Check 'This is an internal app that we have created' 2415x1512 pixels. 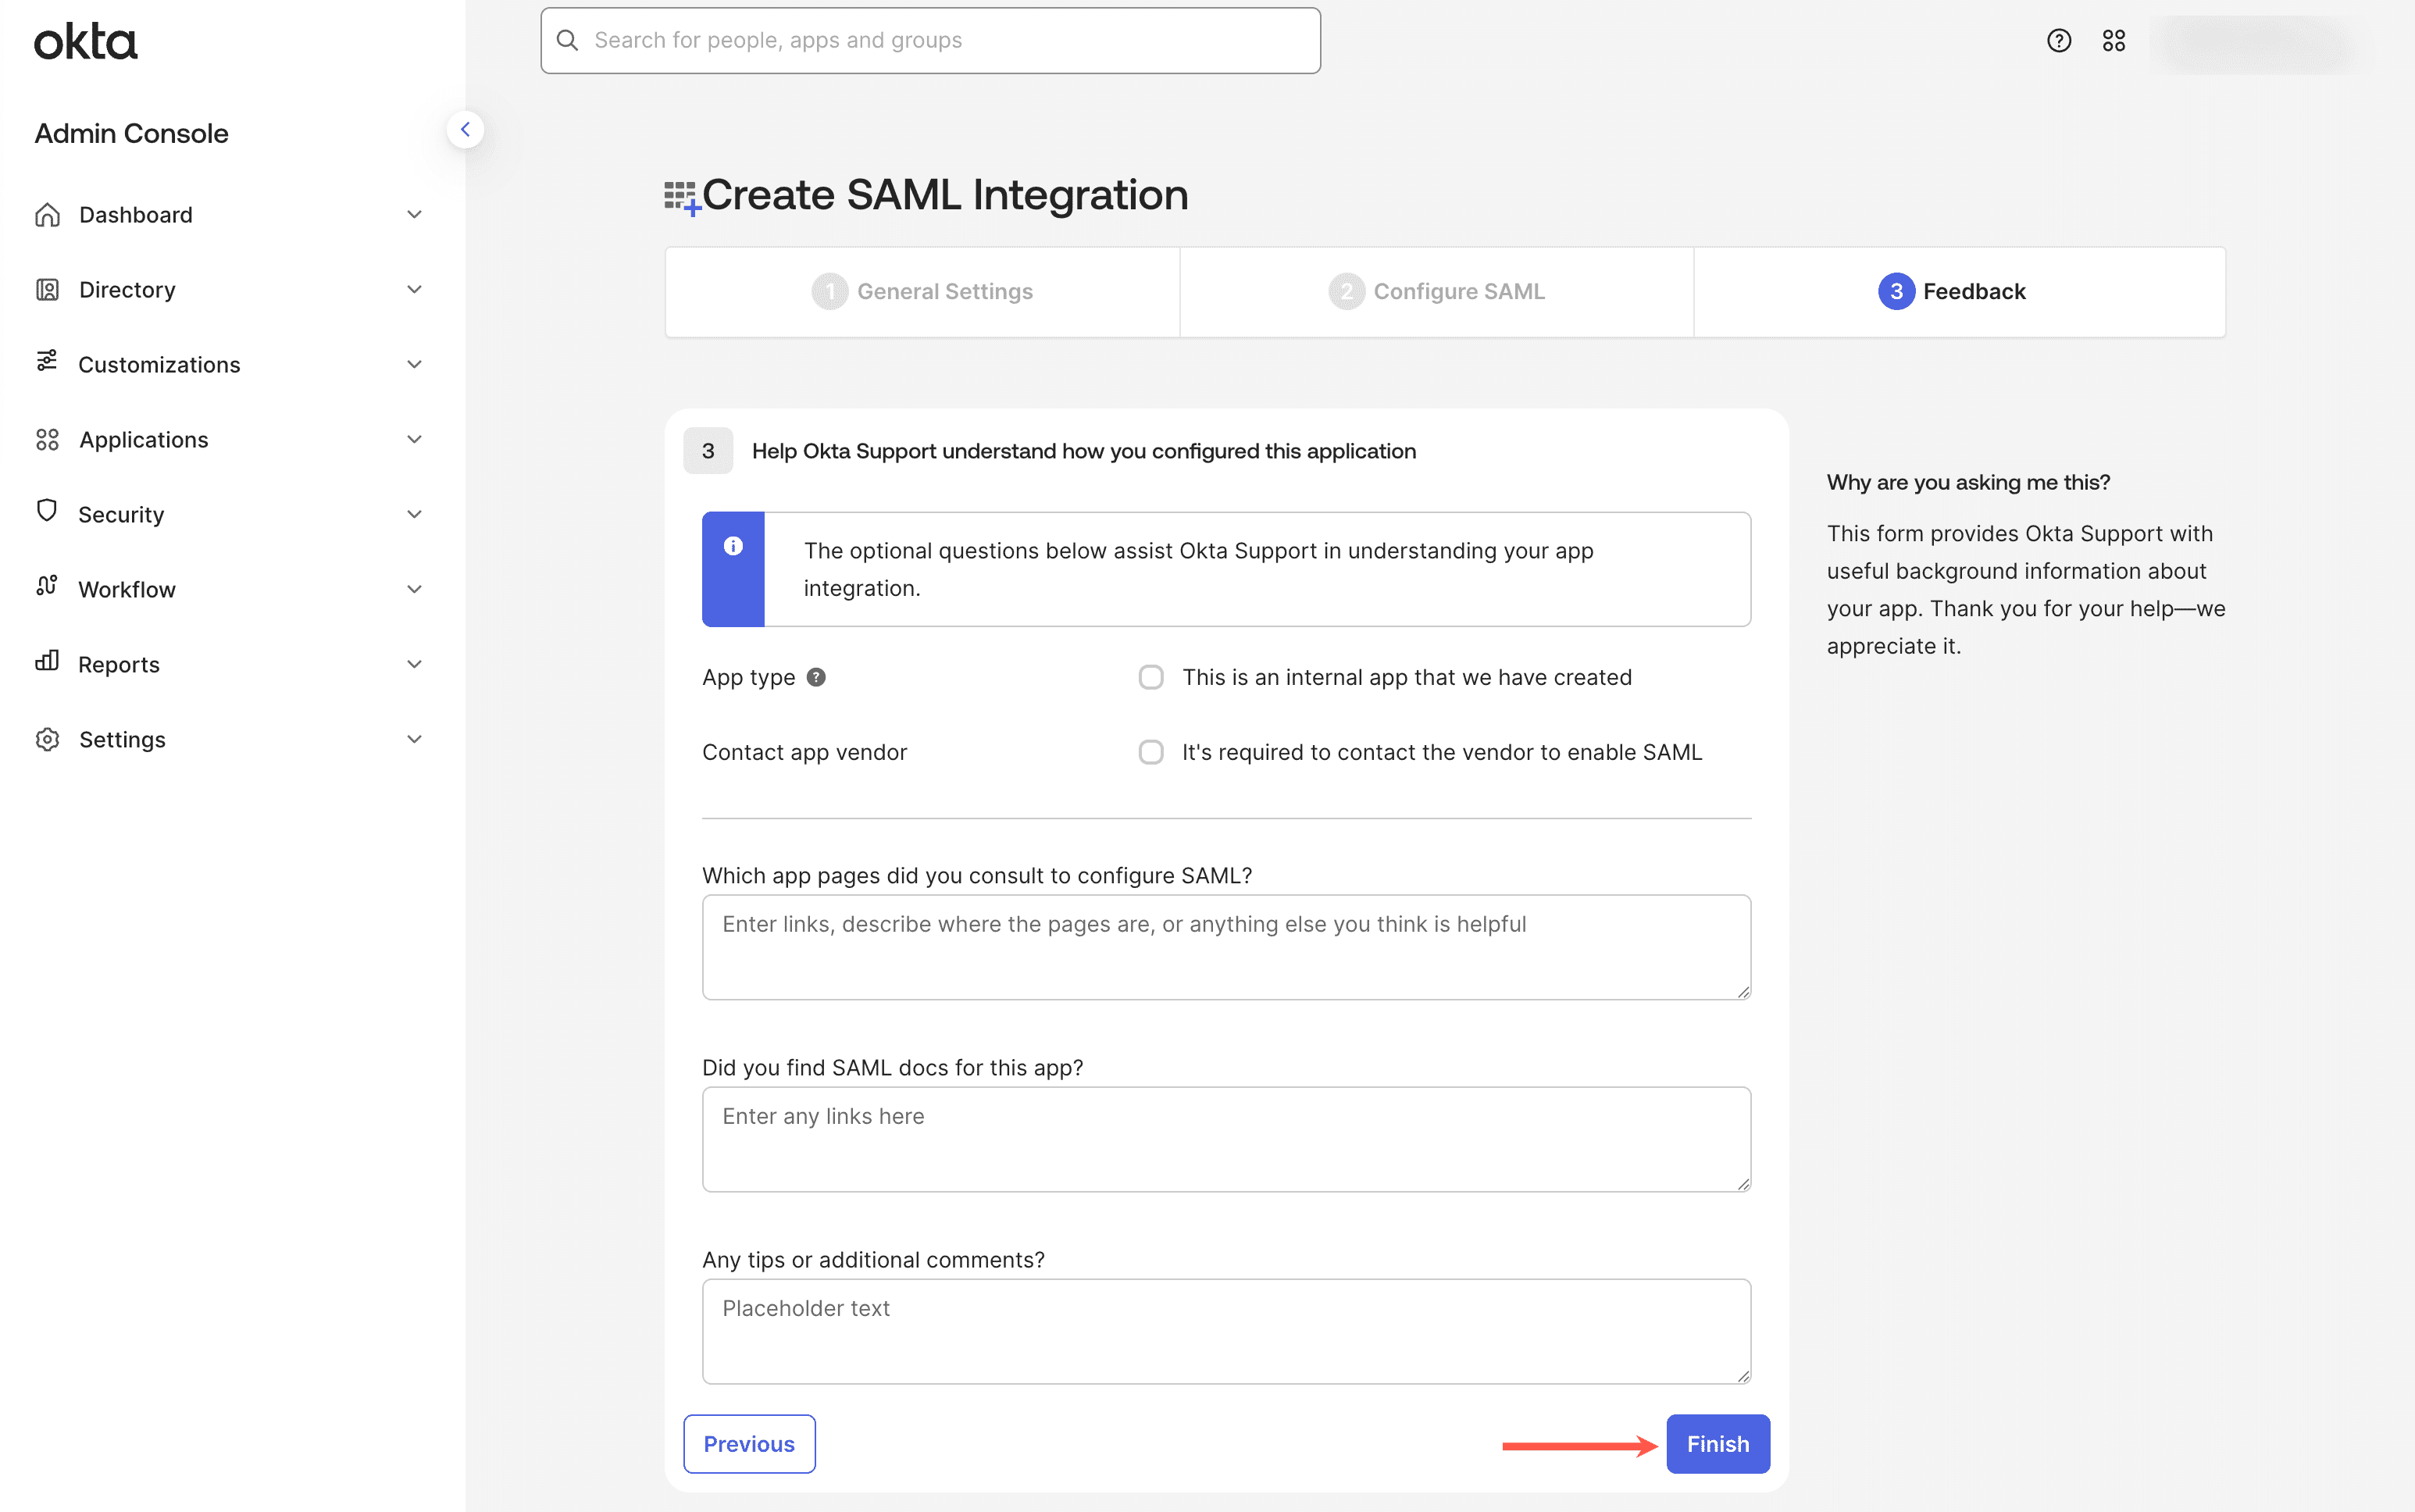click(x=1151, y=677)
